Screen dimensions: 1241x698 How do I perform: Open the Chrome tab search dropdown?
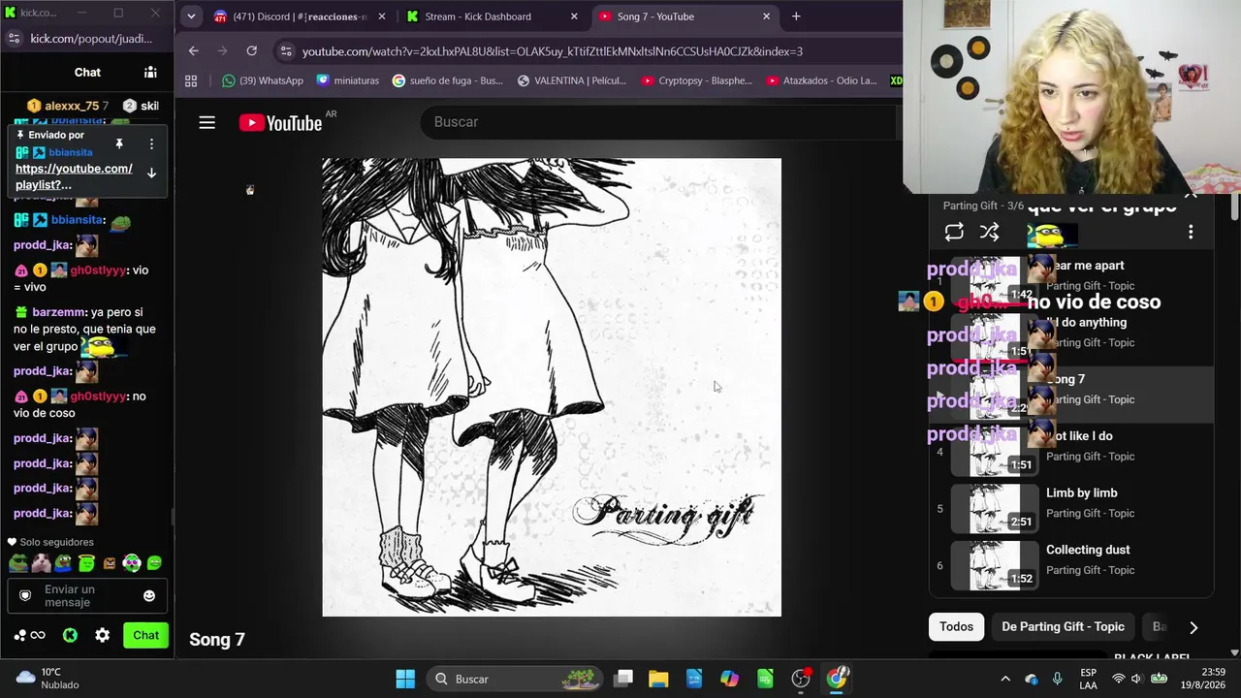pyautogui.click(x=191, y=16)
